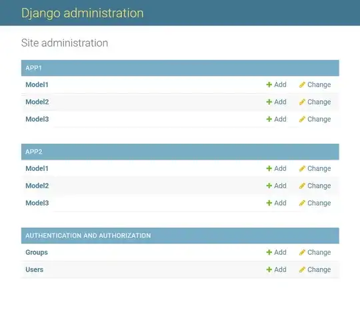360x310 pixels.
Task: Click the Change text in Users row
Action: (319, 269)
